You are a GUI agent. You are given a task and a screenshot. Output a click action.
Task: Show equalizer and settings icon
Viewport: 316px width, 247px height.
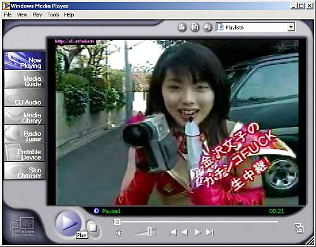click(182, 27)
